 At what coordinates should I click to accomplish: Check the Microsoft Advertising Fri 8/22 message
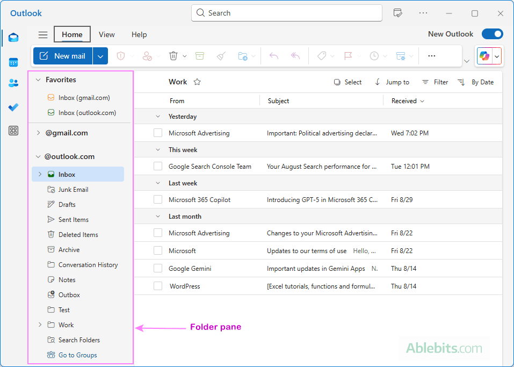click(158, 233)
